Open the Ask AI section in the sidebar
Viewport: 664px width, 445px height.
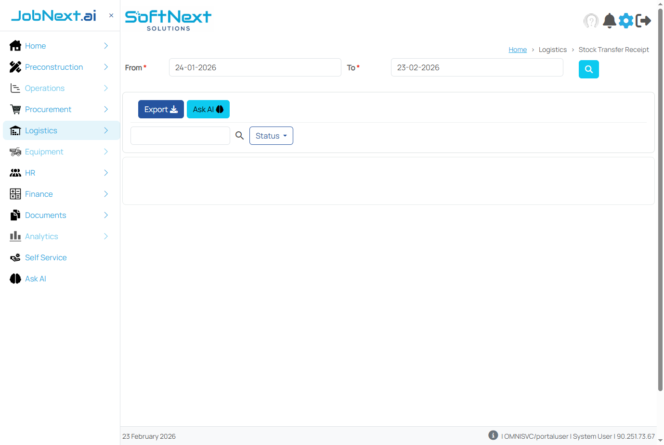[35, 279]
